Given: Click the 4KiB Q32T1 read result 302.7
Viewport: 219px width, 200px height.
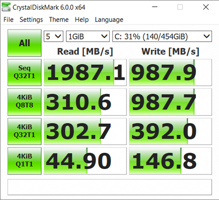Looking at the screenshot, I should (x=85, y=131).
